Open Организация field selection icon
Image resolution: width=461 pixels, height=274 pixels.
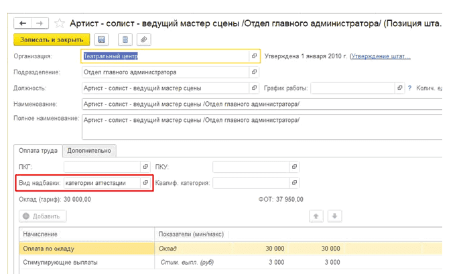tap(255, 56)
